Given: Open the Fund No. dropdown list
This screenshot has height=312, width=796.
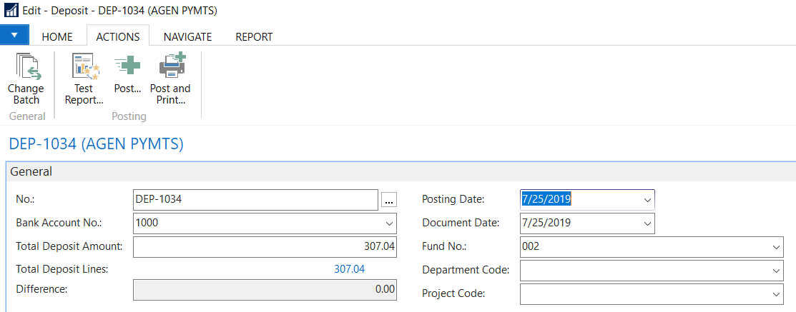Looking at the screenshot, I should 776,247.
